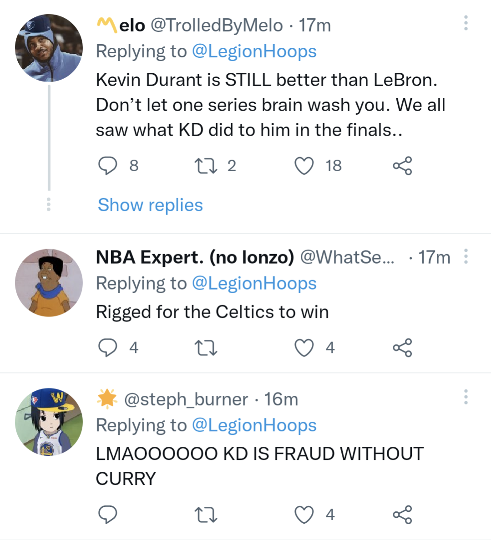491x541 pixels.
Task: Like the 'Rigged for the Celtics' tweet
Action: click(x=304, y=348)
